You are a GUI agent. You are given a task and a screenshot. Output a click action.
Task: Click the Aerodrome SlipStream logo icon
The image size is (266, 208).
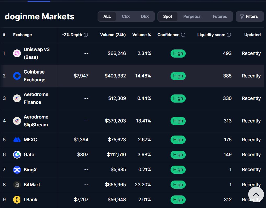coord(17,121)
